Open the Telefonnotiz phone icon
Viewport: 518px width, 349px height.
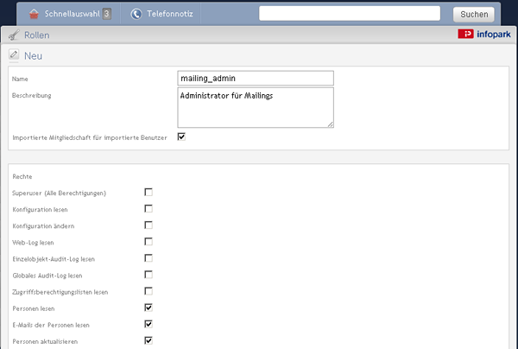(x=136, y=14)
